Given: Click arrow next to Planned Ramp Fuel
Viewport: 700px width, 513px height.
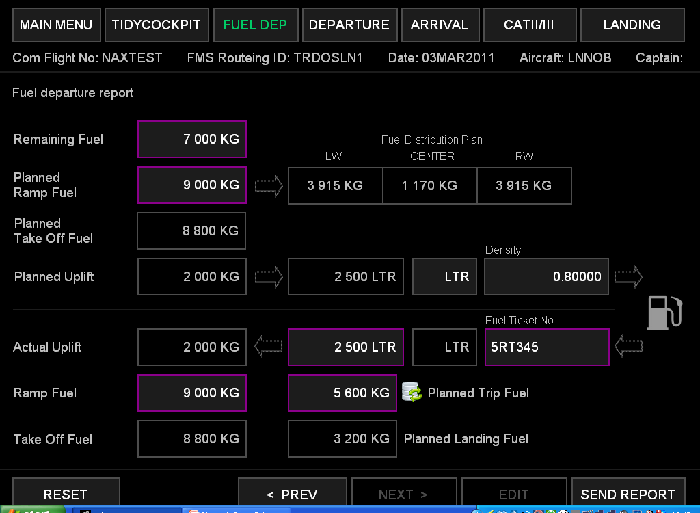Looking at the screenshot, I should 269,185.
